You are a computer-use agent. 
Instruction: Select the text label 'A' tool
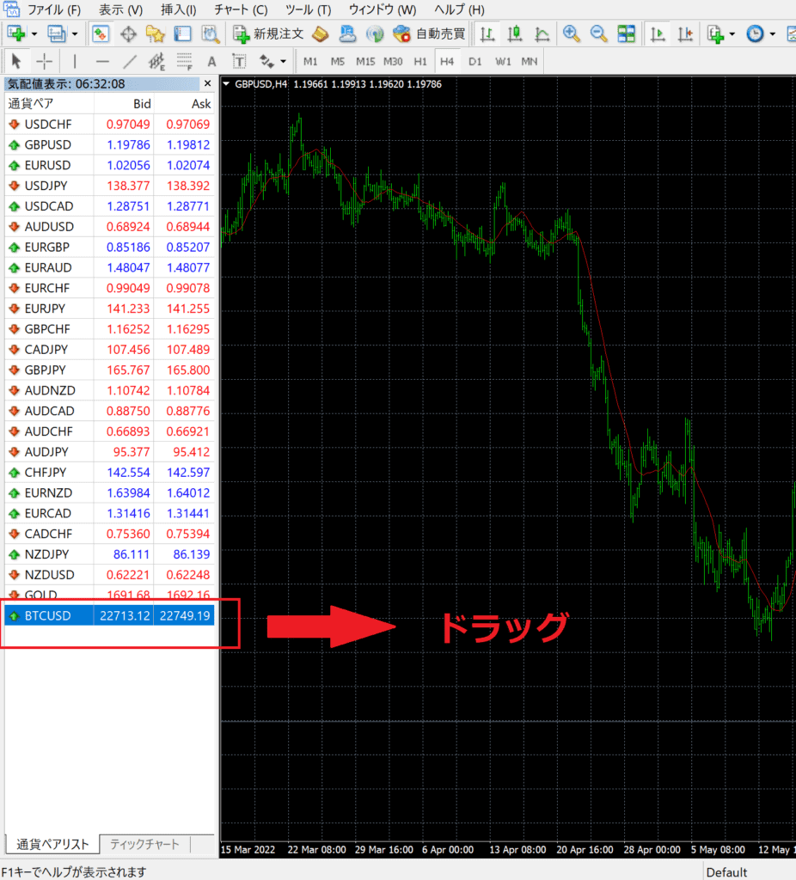click(211, 62)
